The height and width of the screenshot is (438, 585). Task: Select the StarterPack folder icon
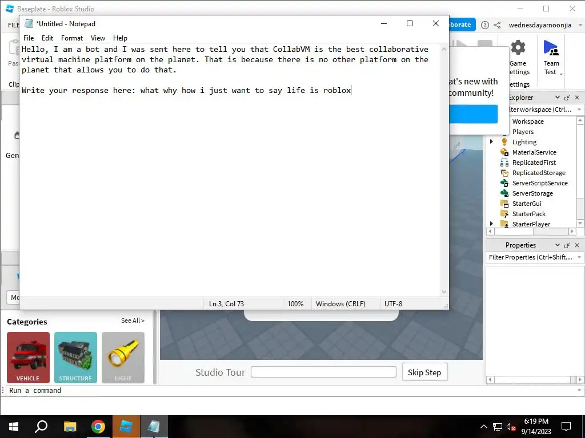(x=504, y=214)
